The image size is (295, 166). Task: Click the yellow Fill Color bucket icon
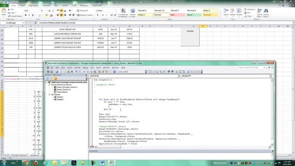46,15
